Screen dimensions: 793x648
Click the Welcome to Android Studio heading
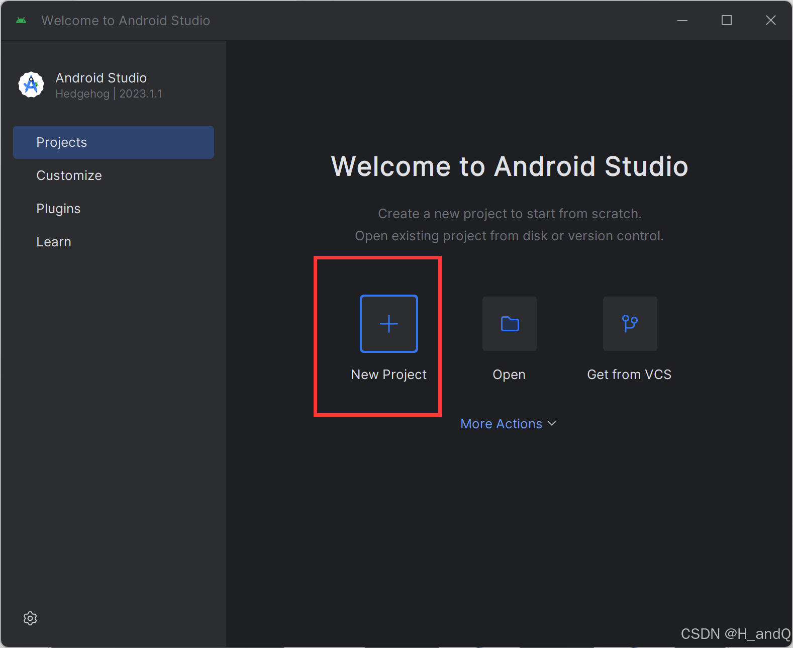tap(510, 166)
